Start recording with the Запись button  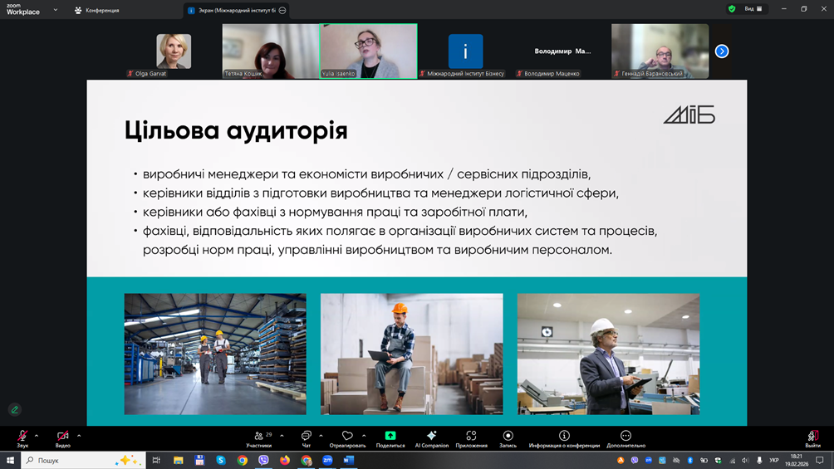508,437
